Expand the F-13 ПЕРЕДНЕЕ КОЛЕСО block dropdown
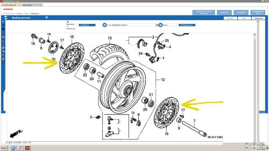Image resolution: width=269 pixels, height=151 pixels. tap(157, 25)
